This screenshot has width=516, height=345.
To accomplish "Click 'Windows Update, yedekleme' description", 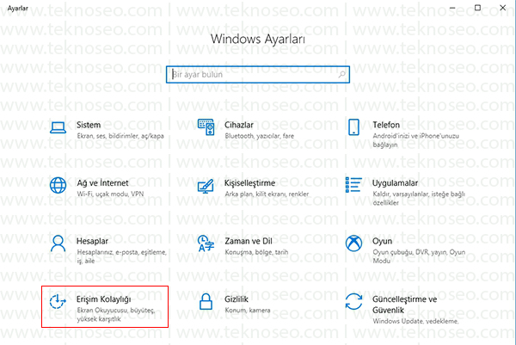I will point(415,321).
